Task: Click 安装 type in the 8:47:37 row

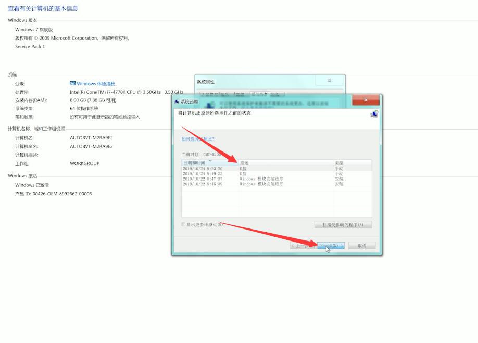Action: pos(339,179)
